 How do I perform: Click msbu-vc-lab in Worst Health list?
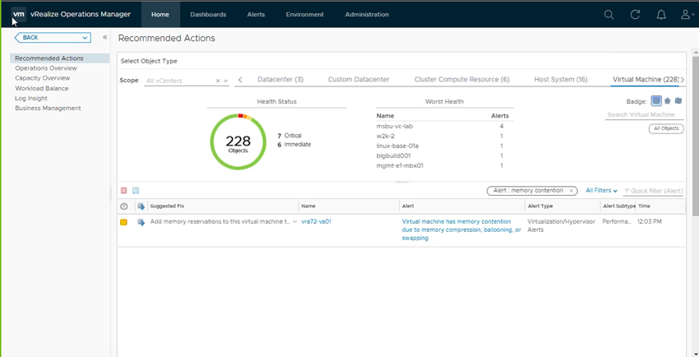pos(395,126)
